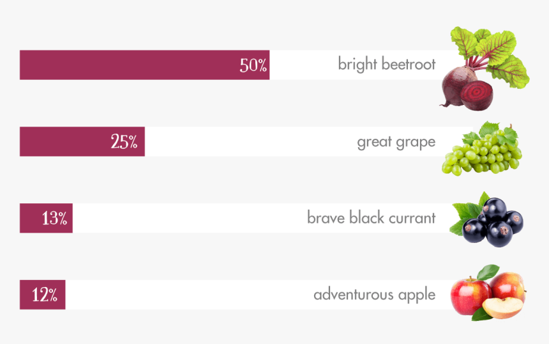Click the beetroot image
Image resolution: width=549 pixels, height=344 pixels.
point(483,67)
